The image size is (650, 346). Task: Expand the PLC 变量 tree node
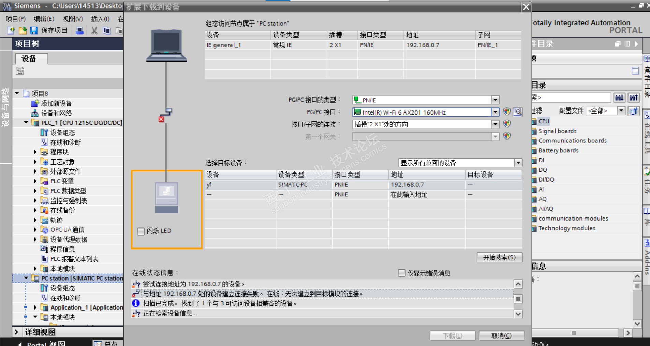point(35,181)
